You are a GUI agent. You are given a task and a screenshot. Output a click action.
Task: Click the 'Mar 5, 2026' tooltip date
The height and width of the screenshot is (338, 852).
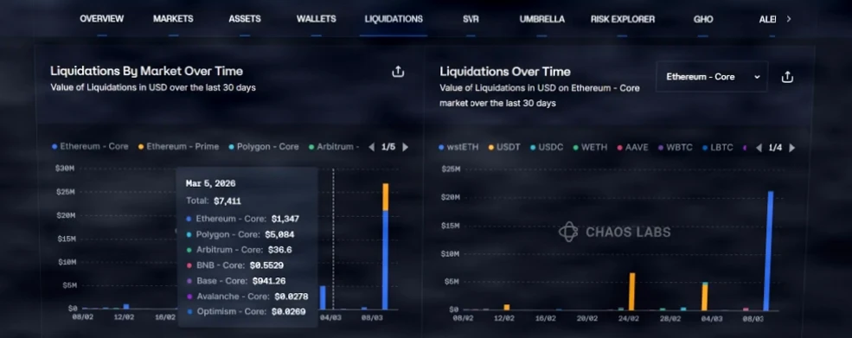point(211,183)
